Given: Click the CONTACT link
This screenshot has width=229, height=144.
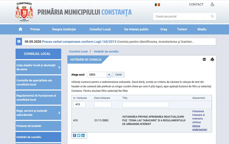Looking at the screenshot, I should (196, 5).
